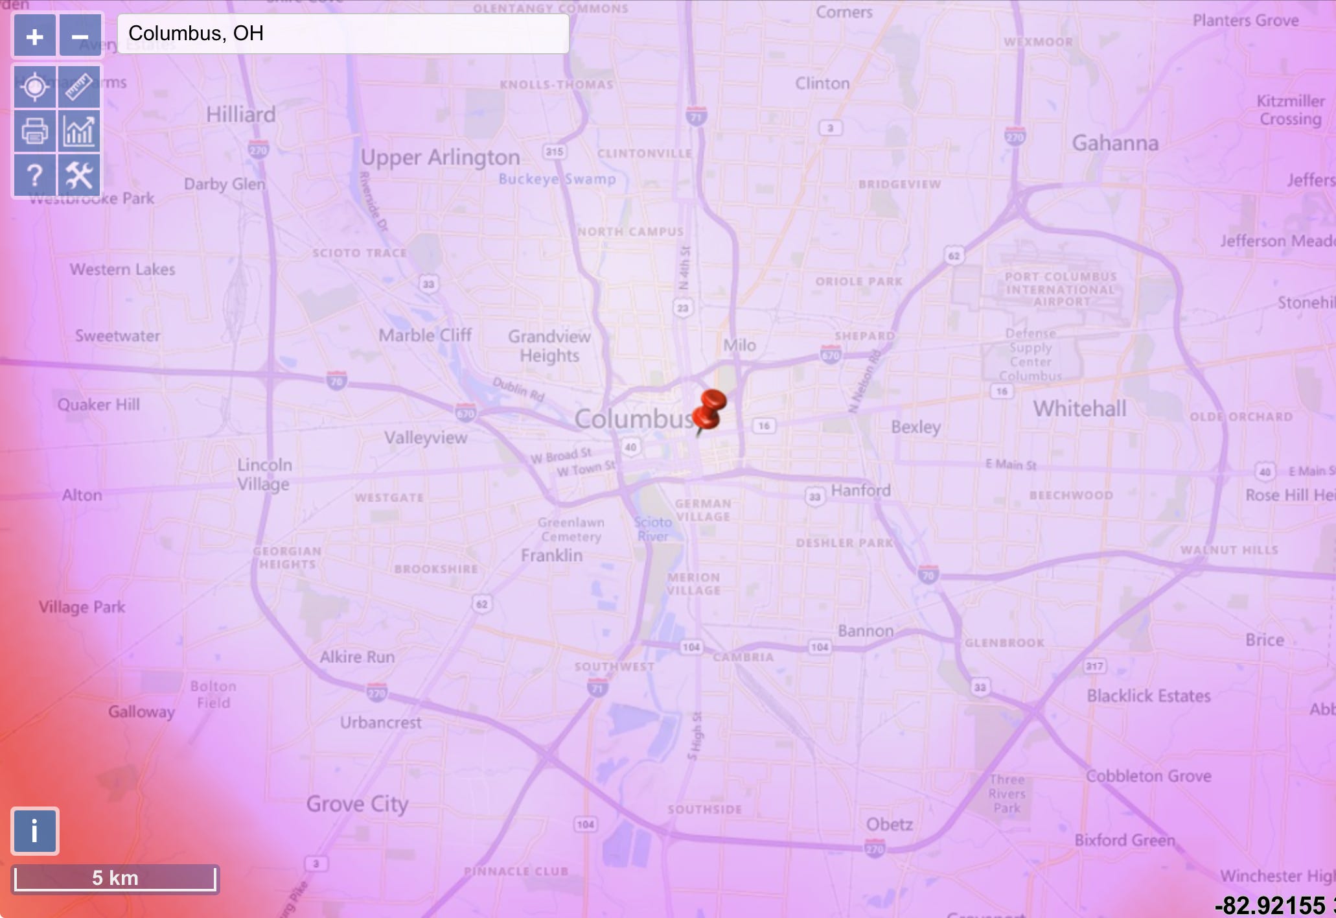Click the Merion Village label

point(694,584)
